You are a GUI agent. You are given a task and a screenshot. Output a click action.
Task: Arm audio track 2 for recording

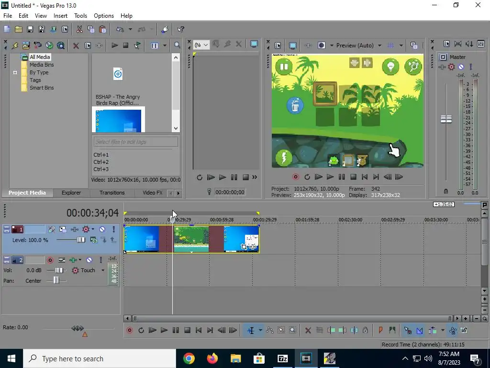(x=50, y=260)
